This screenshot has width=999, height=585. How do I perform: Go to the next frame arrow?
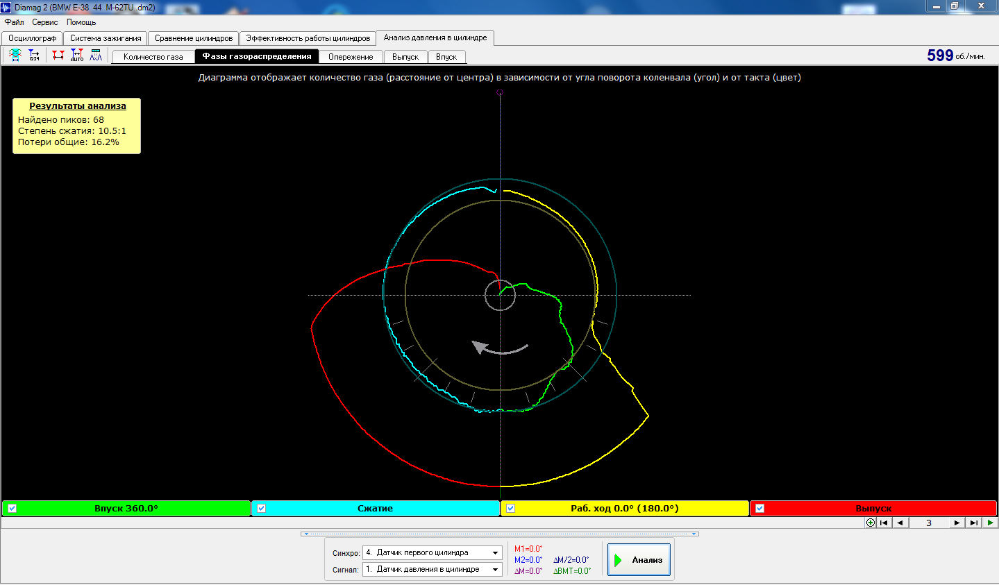tap(957, 523)
